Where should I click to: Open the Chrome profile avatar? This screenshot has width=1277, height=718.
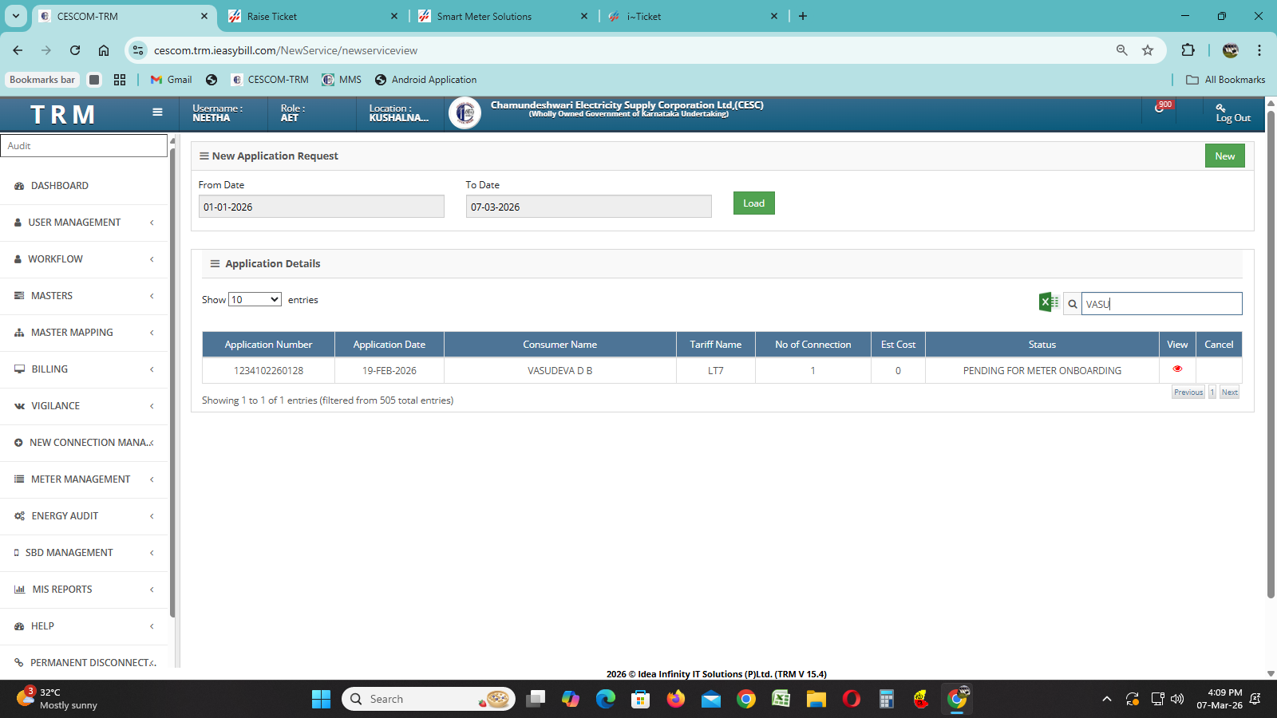[x=1231, y=50]
